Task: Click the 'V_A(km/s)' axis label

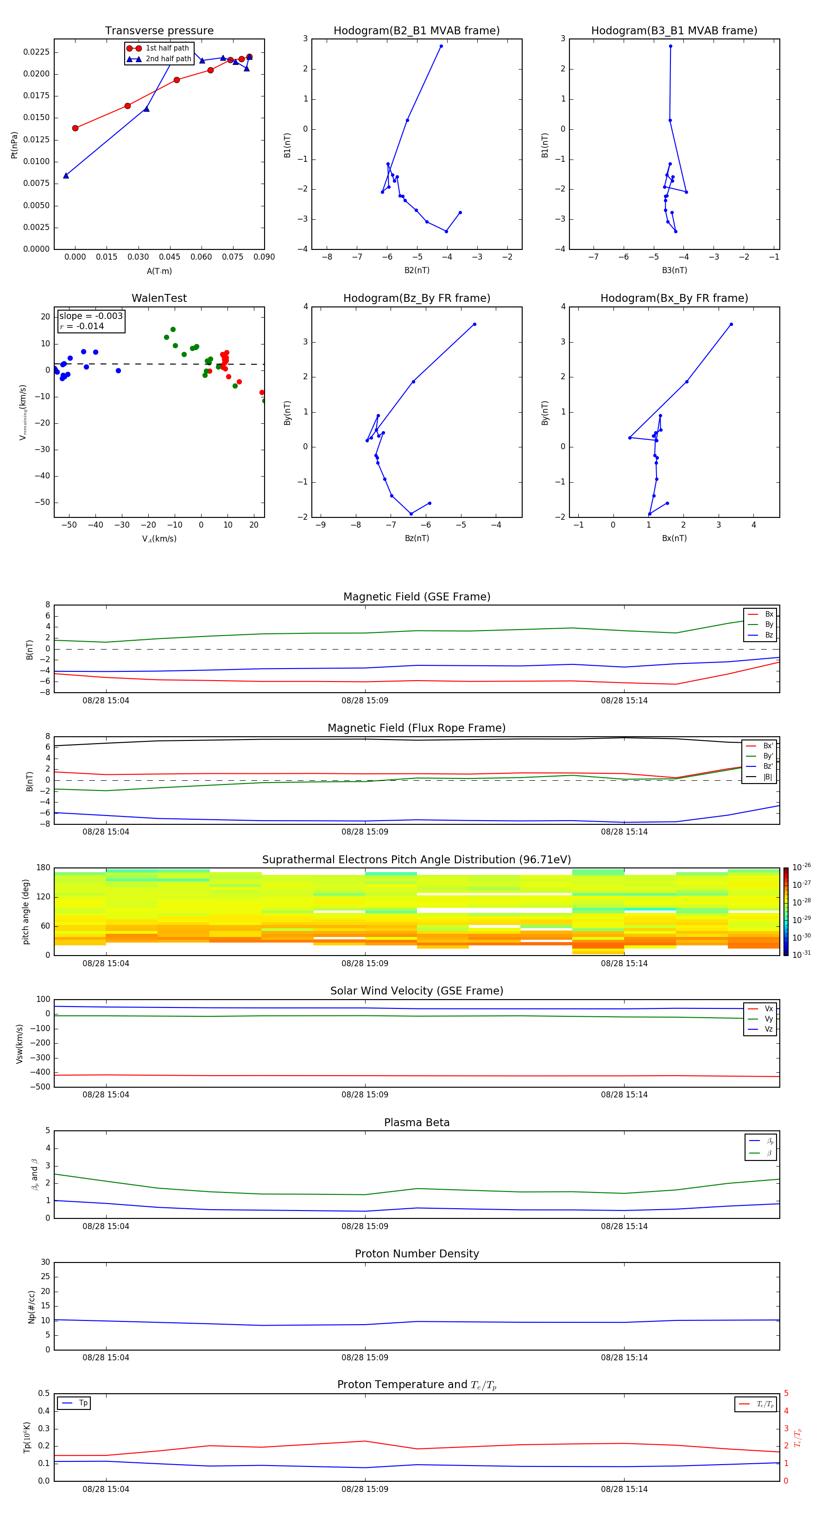Action: click(x=159, y=539)
